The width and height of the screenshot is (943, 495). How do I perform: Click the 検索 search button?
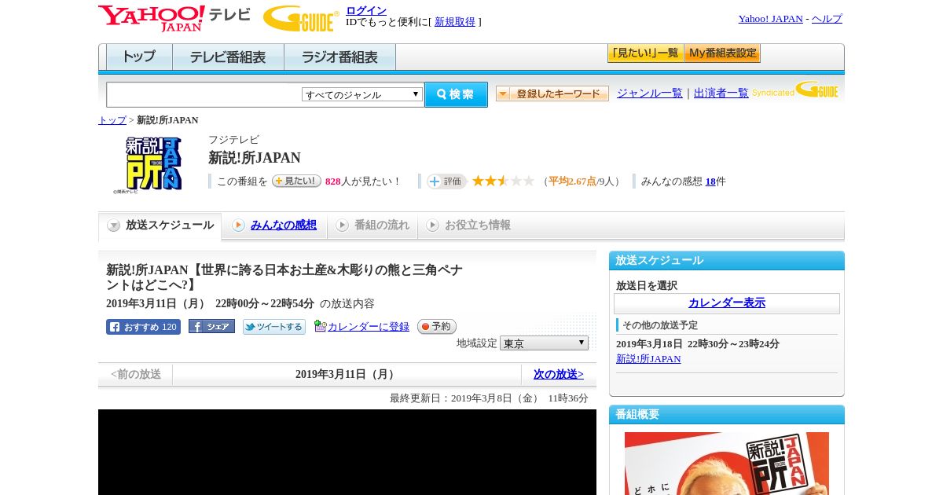coord(456,94)
